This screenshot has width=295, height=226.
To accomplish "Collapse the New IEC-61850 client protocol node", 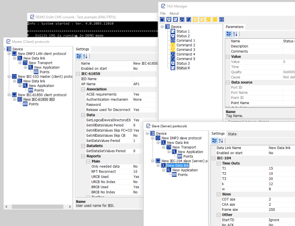I will coord(9,95).
